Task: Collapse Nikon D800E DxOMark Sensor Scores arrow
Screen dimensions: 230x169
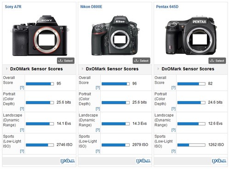Action: (x=82, y=69)
